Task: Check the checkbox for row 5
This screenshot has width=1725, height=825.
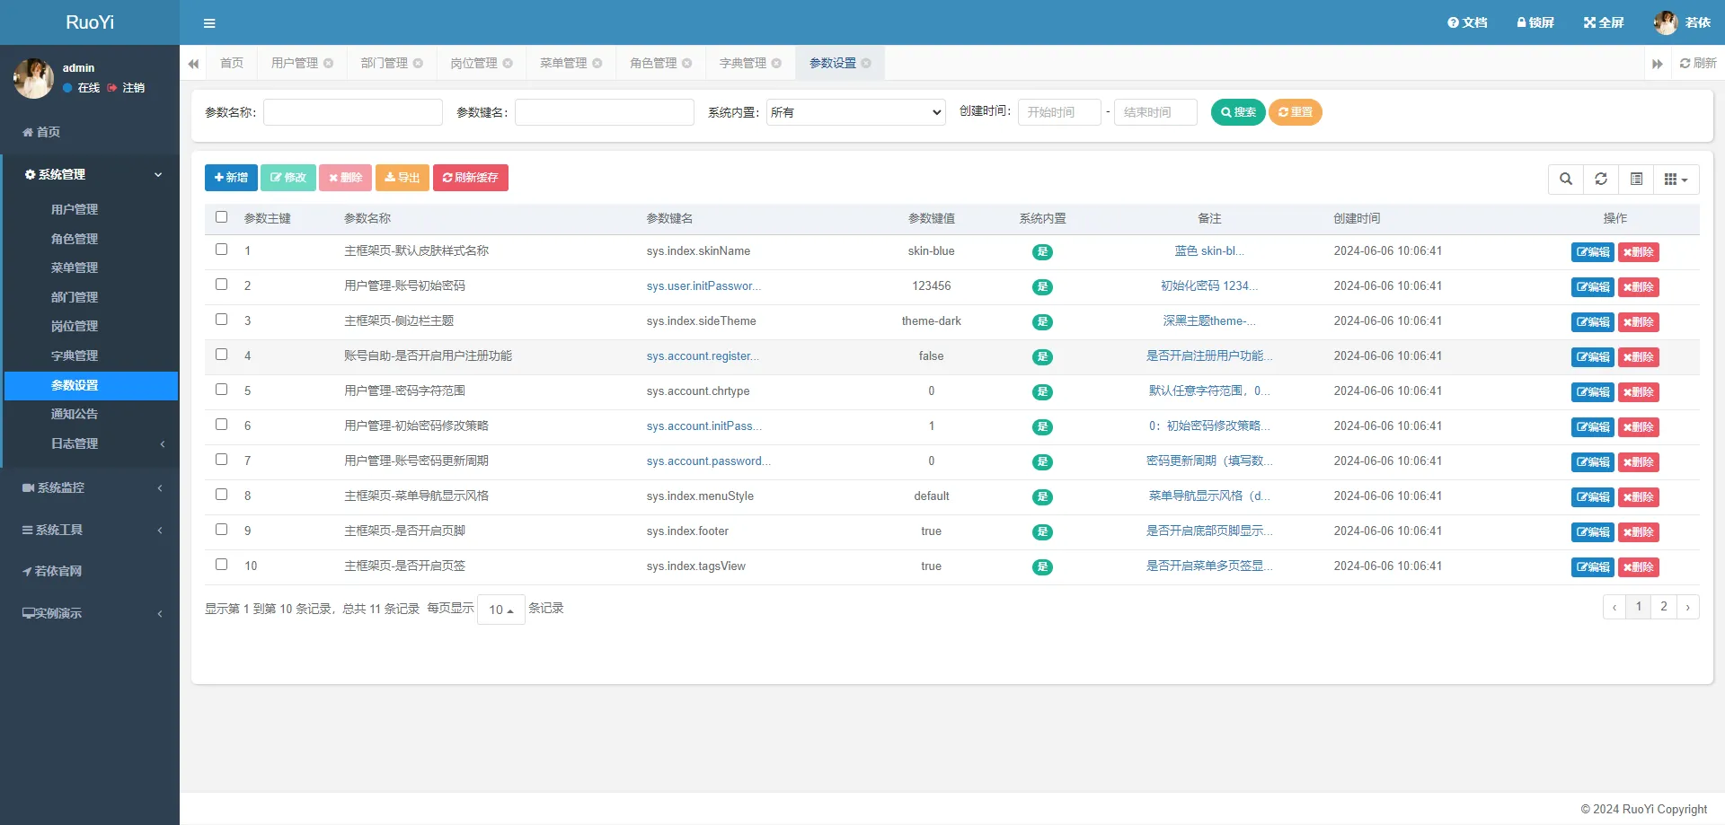Action: coord(222,390)
